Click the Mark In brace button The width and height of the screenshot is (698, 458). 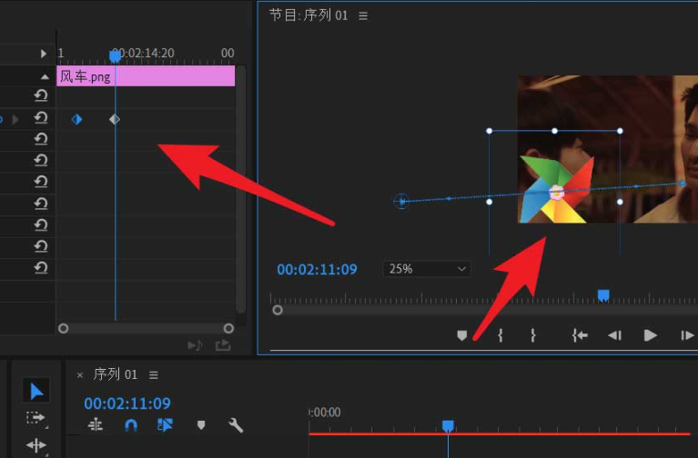(x=501, y=335)
